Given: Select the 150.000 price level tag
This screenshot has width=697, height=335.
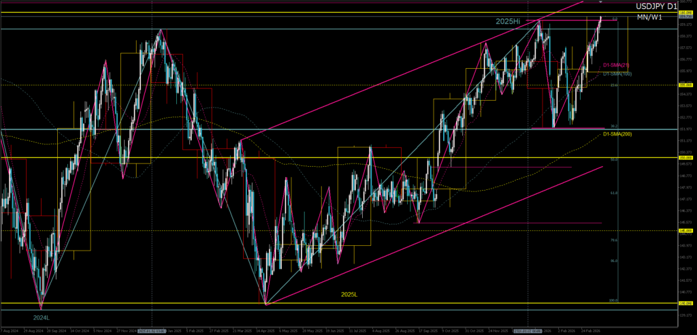Looking at the screenshot, I should 685,158.
